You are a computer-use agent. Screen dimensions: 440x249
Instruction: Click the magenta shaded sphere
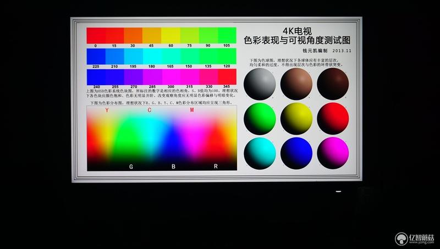pos(333,153)
